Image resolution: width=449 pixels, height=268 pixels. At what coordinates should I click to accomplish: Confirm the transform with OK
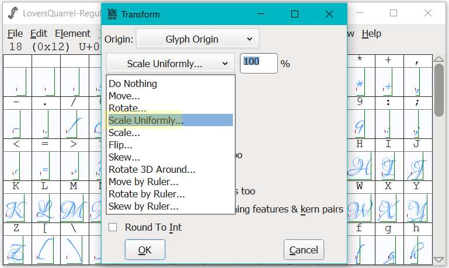(145, 250)
